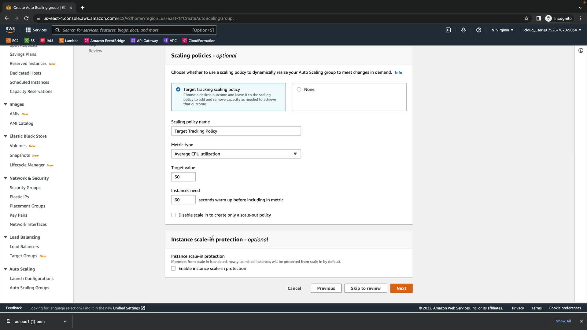Viewport: 587px width, 330px height.
Task: Click the notifications bell icon
Action: click(463, 30)
